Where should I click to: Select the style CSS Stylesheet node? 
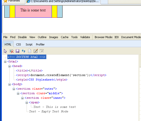(42, 80)
